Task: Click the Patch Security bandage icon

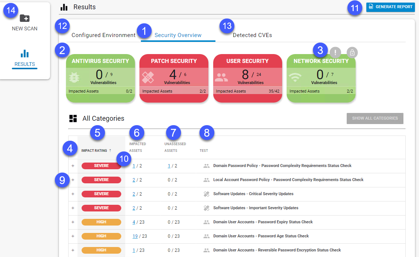Action: (148, 77)
